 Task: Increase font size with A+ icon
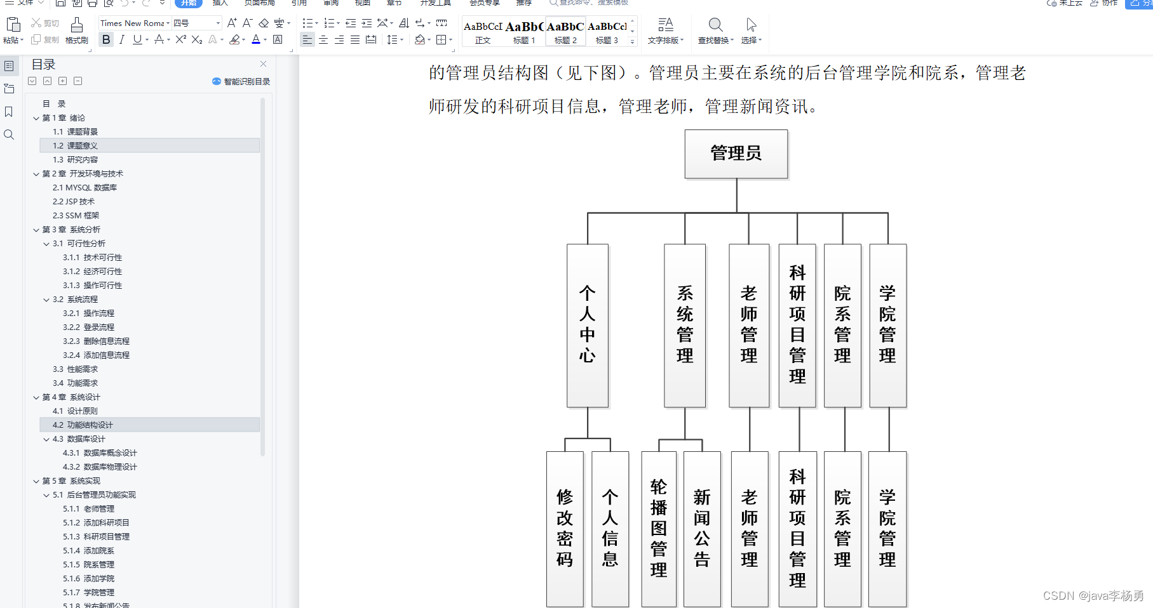coord(232,23)
